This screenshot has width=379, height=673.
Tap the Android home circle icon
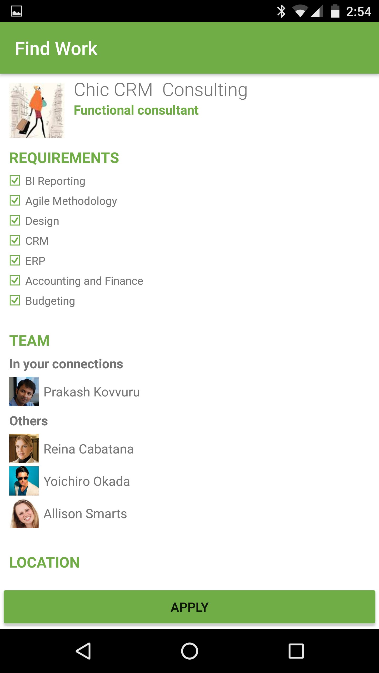coord(189,651)
